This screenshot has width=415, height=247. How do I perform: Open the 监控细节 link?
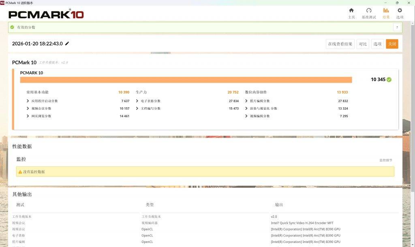click(385, 160)
